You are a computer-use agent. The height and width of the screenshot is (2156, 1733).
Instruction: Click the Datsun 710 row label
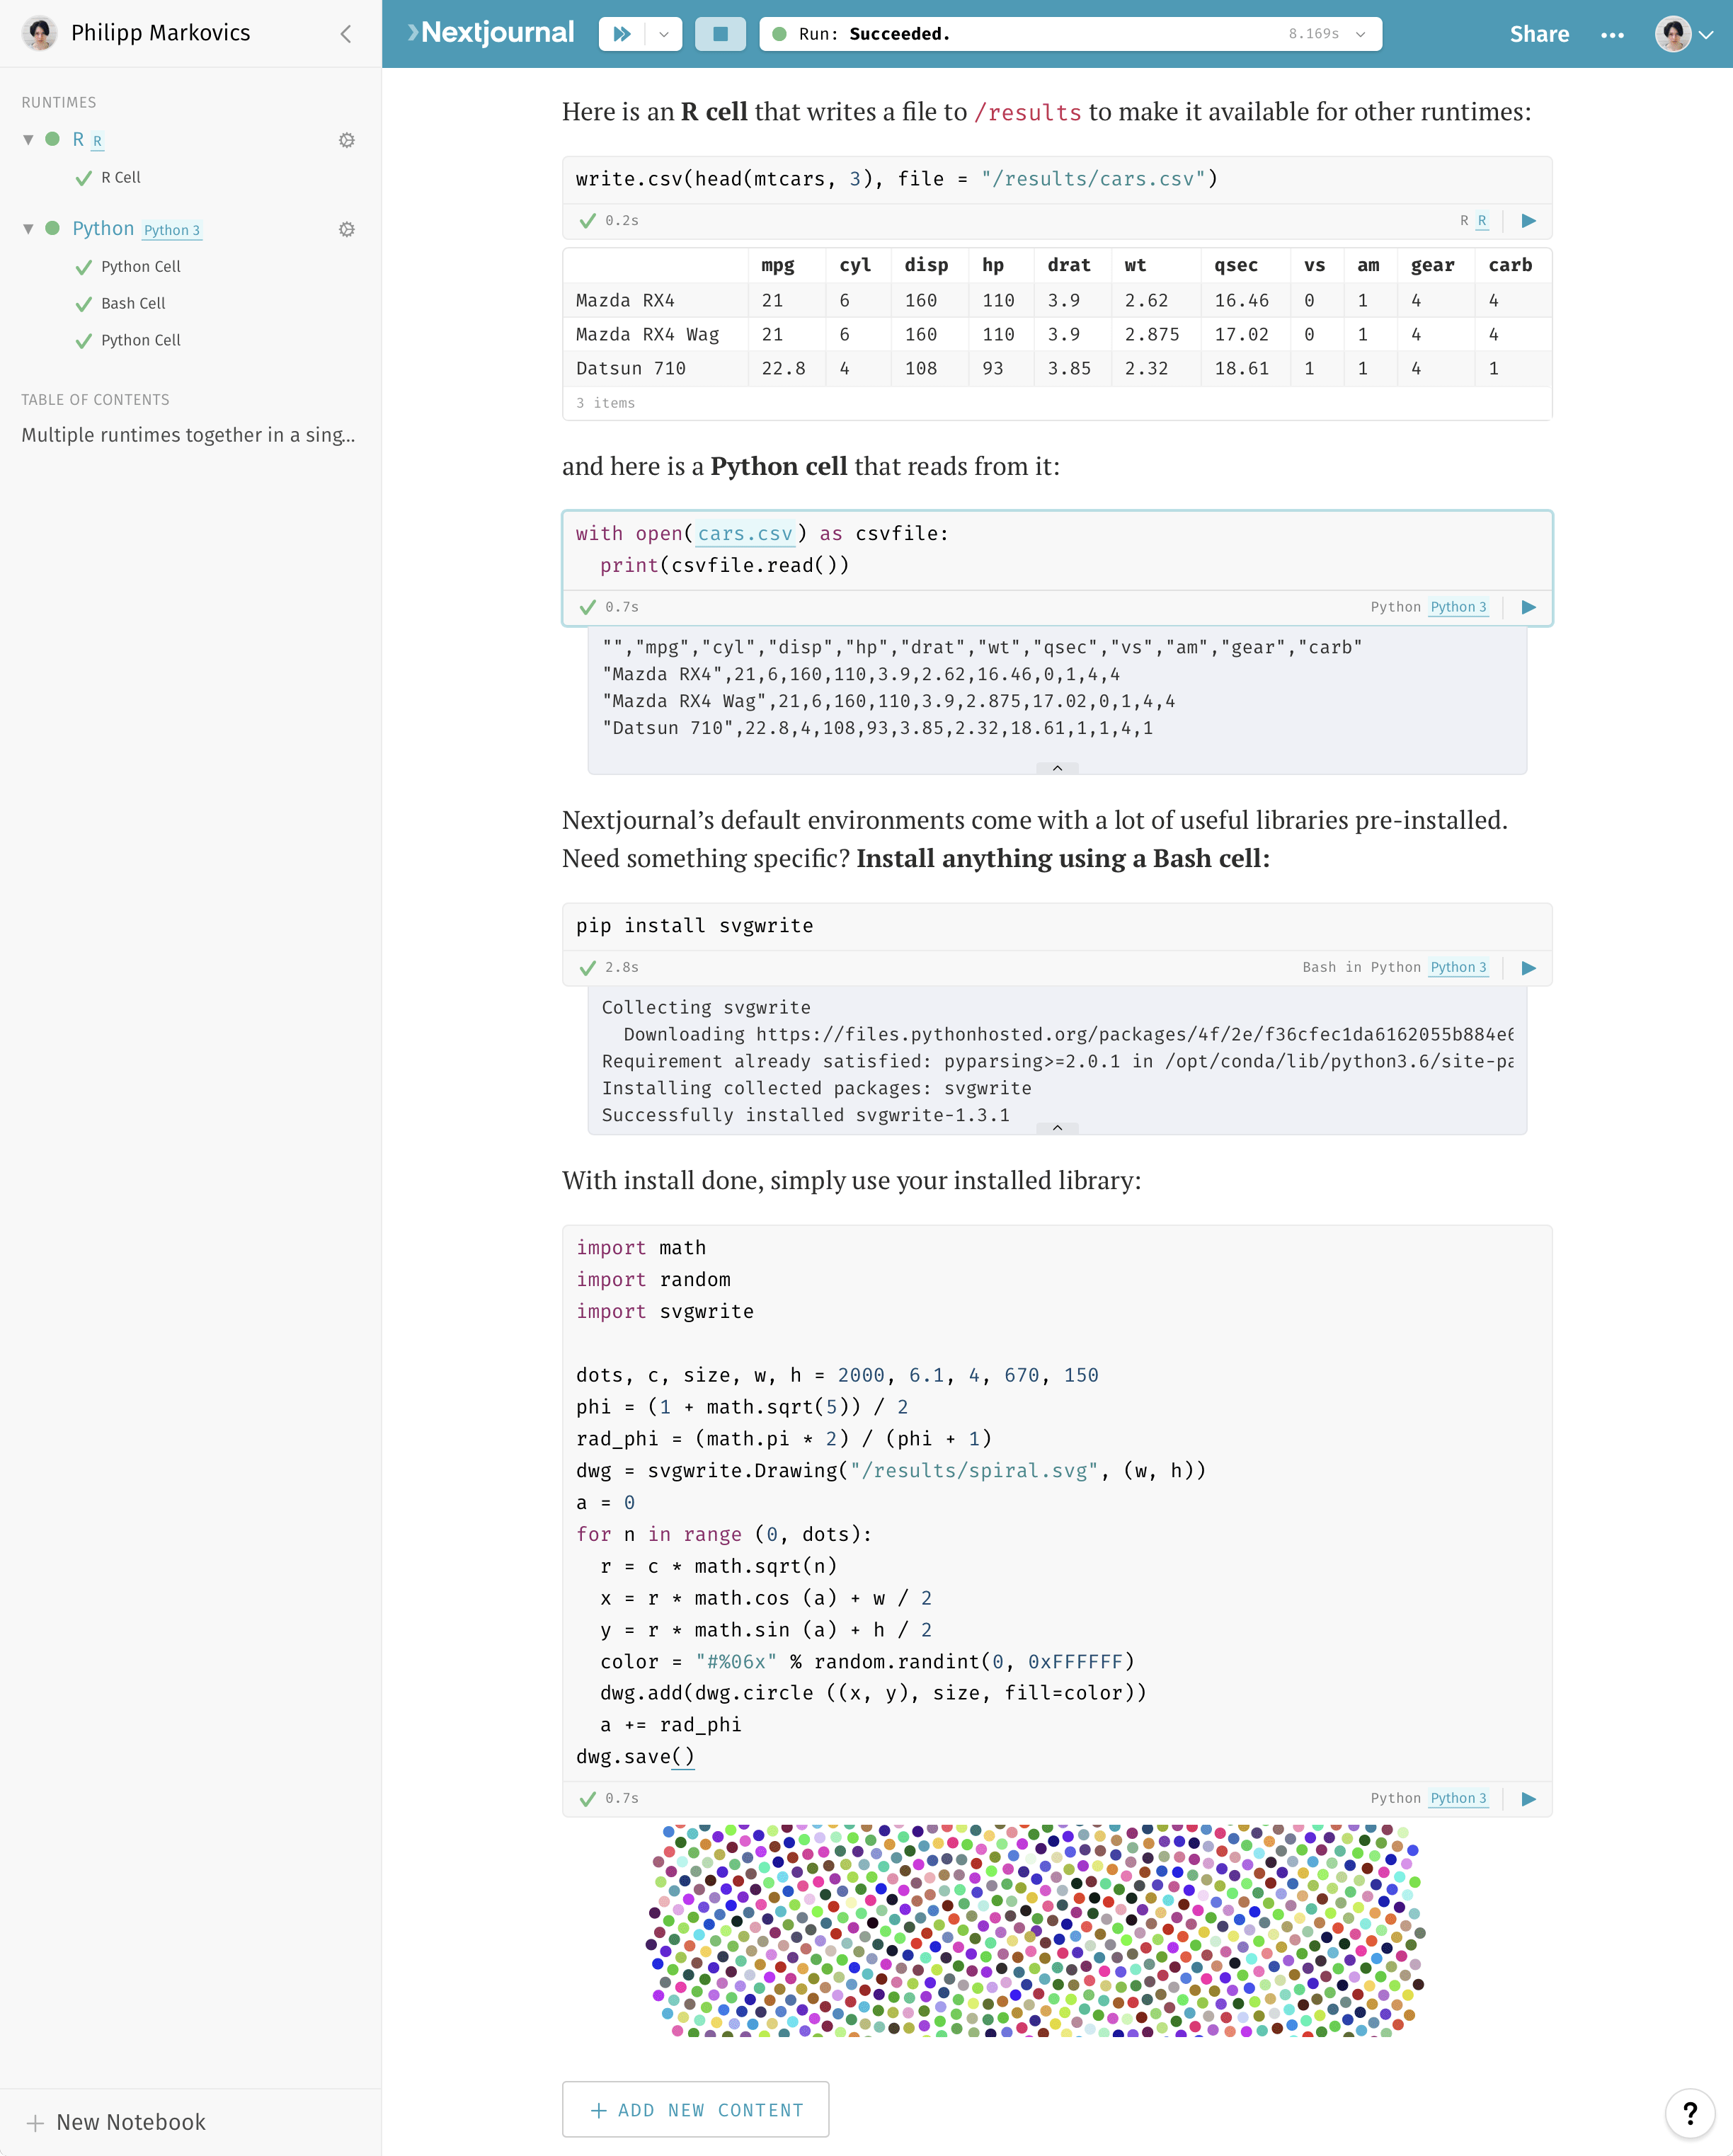click(x=631, y=369)
